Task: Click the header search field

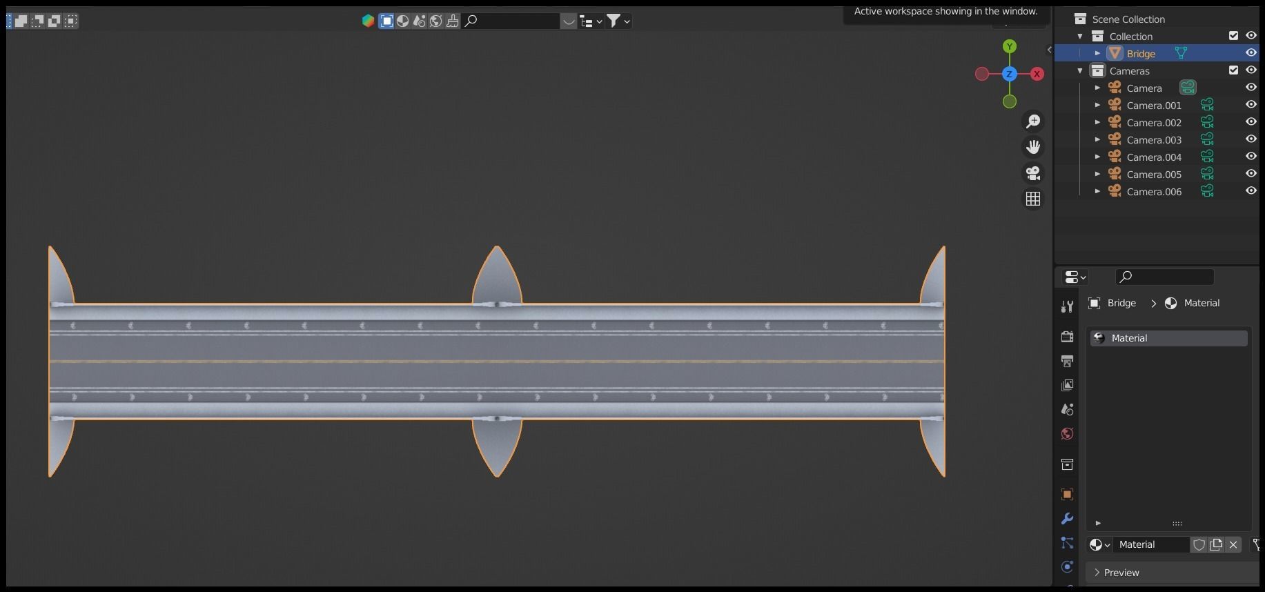Action: pyautogui.click(x=511, y=21)
